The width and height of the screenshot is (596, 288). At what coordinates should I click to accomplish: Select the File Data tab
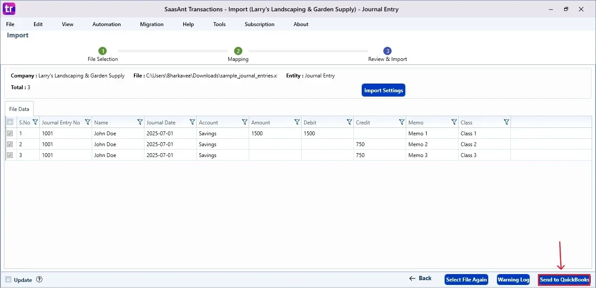[x=19, y=109]
